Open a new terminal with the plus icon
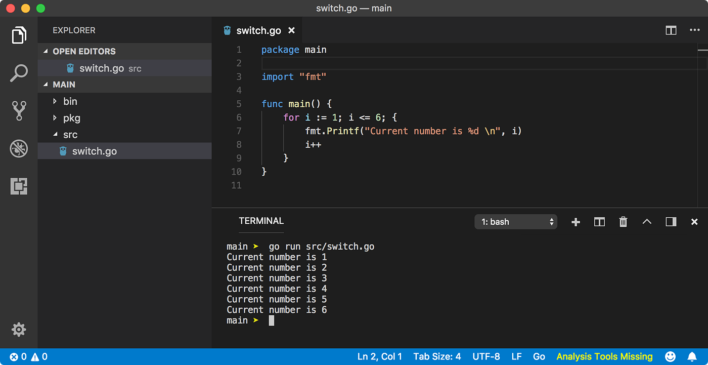Viewport: 708px width, 365px height. 576,222
